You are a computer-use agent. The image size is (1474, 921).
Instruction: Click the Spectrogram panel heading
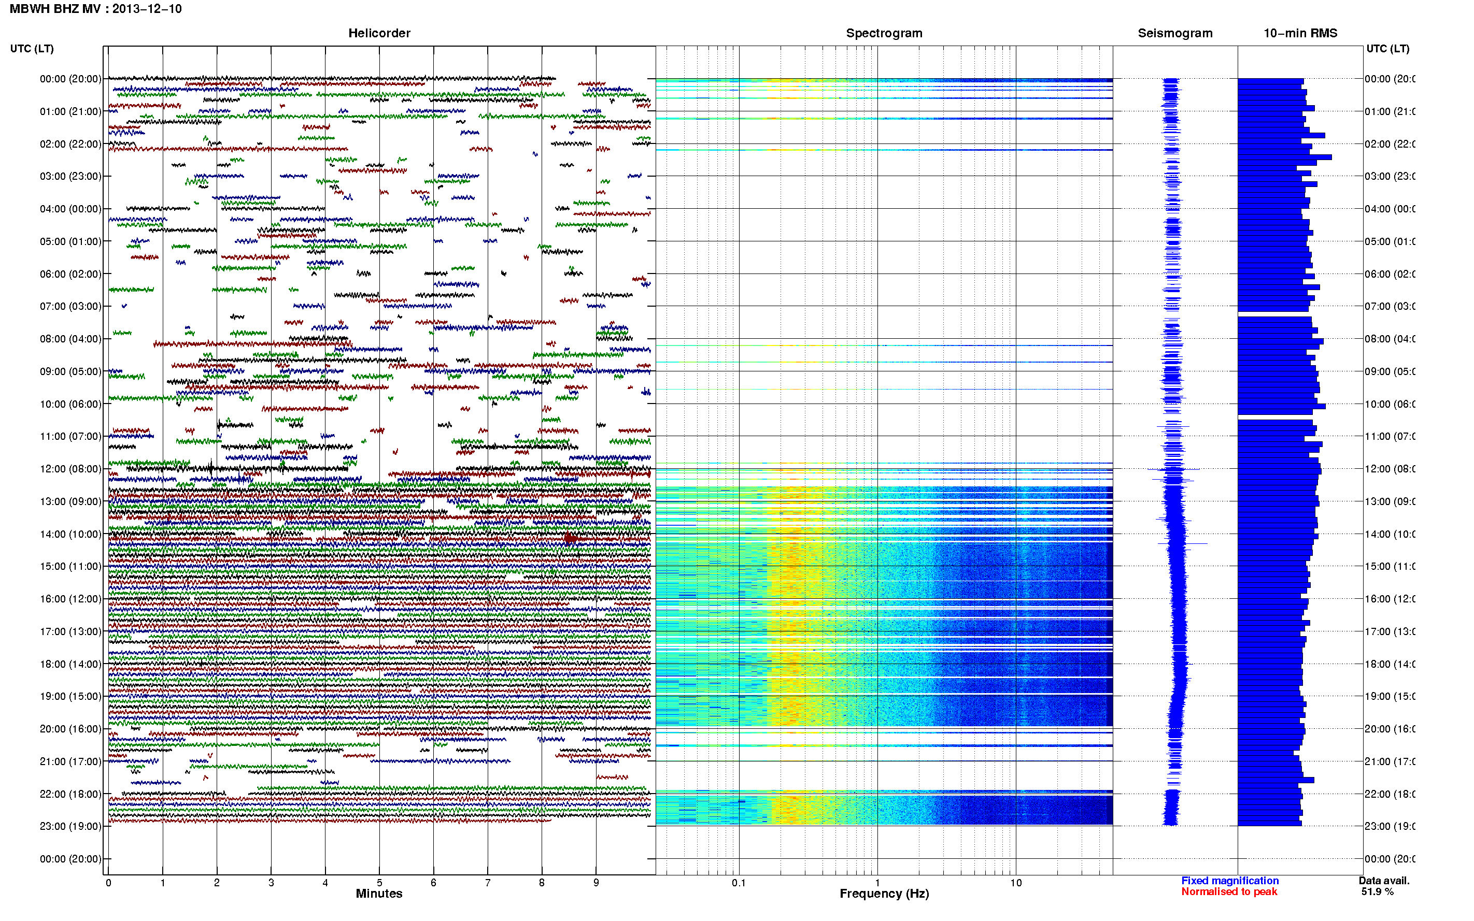click(884, 33)
